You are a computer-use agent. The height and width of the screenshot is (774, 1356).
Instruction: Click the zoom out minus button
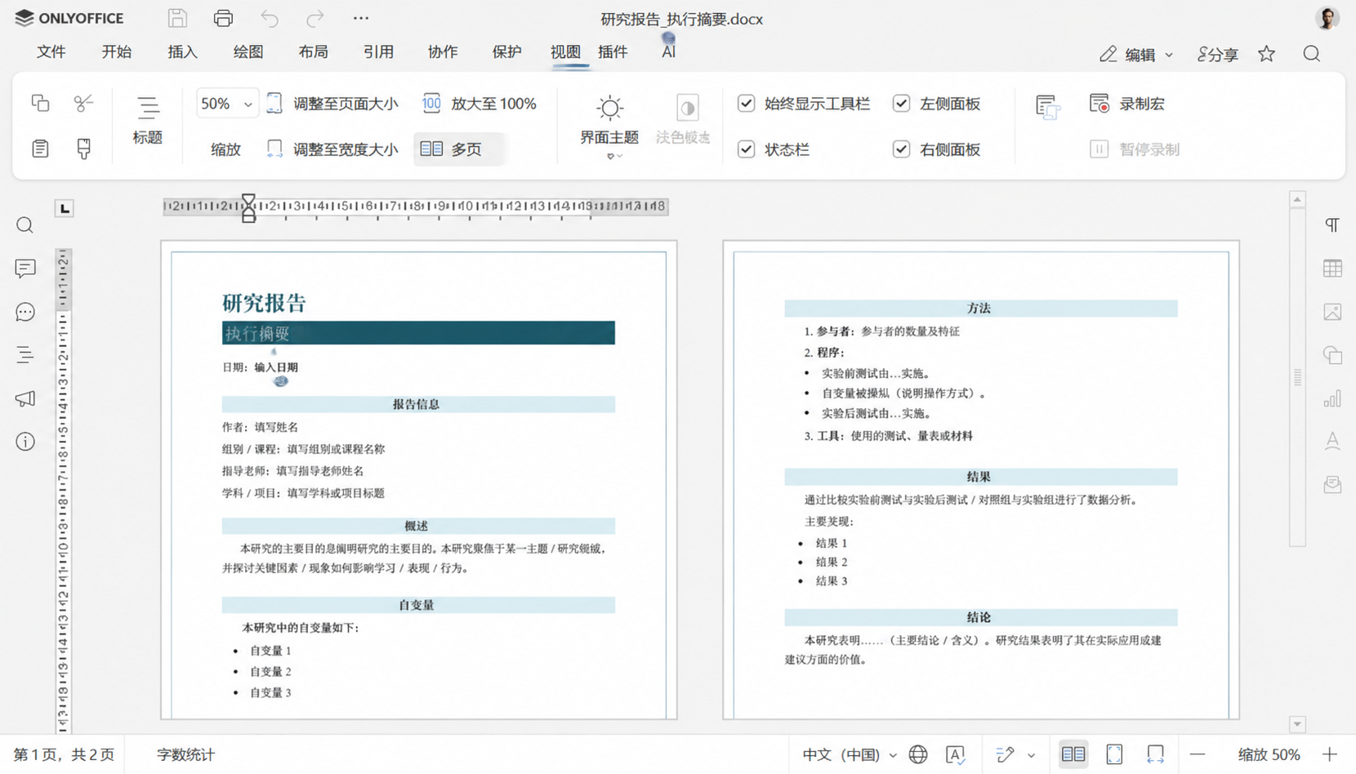tap(1198, 754)
